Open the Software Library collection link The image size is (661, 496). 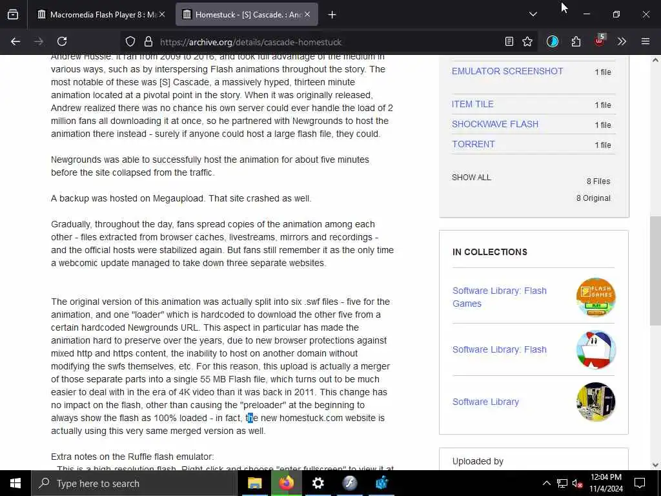pos(485,402)
